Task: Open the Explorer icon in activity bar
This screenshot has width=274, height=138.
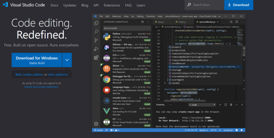Action: 96,23
